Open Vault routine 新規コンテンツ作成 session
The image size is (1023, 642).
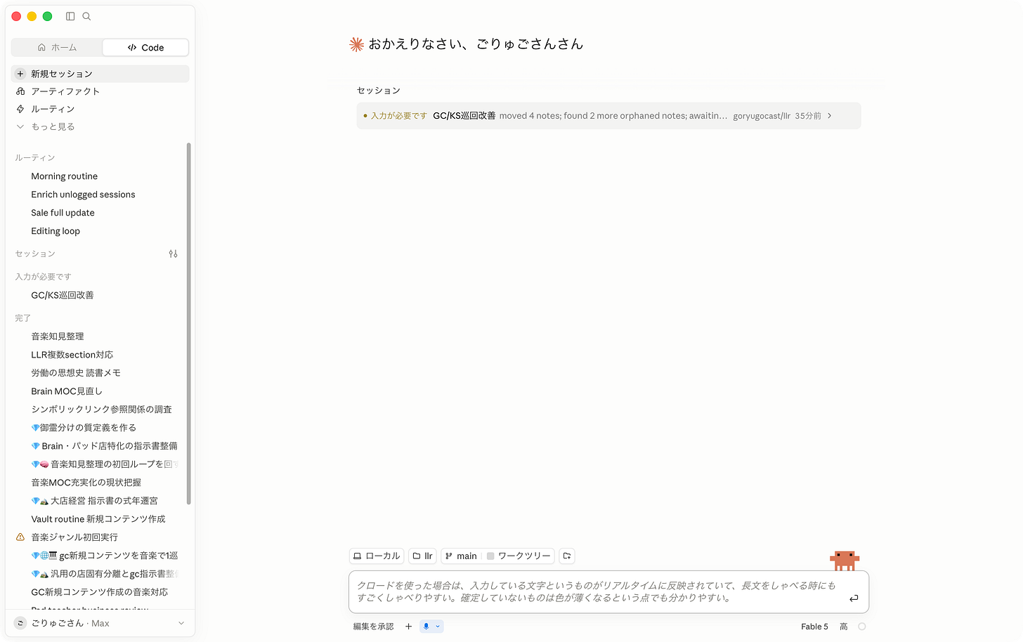point(100,519)
